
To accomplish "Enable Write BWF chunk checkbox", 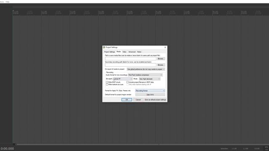I will click(x=107, y=82).
